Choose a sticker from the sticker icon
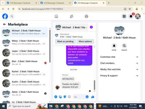This screenshot has width=145, height=109. pyautogui.click(x=65, y=97)
